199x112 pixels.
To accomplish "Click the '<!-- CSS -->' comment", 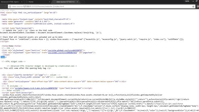I will 8,48.
